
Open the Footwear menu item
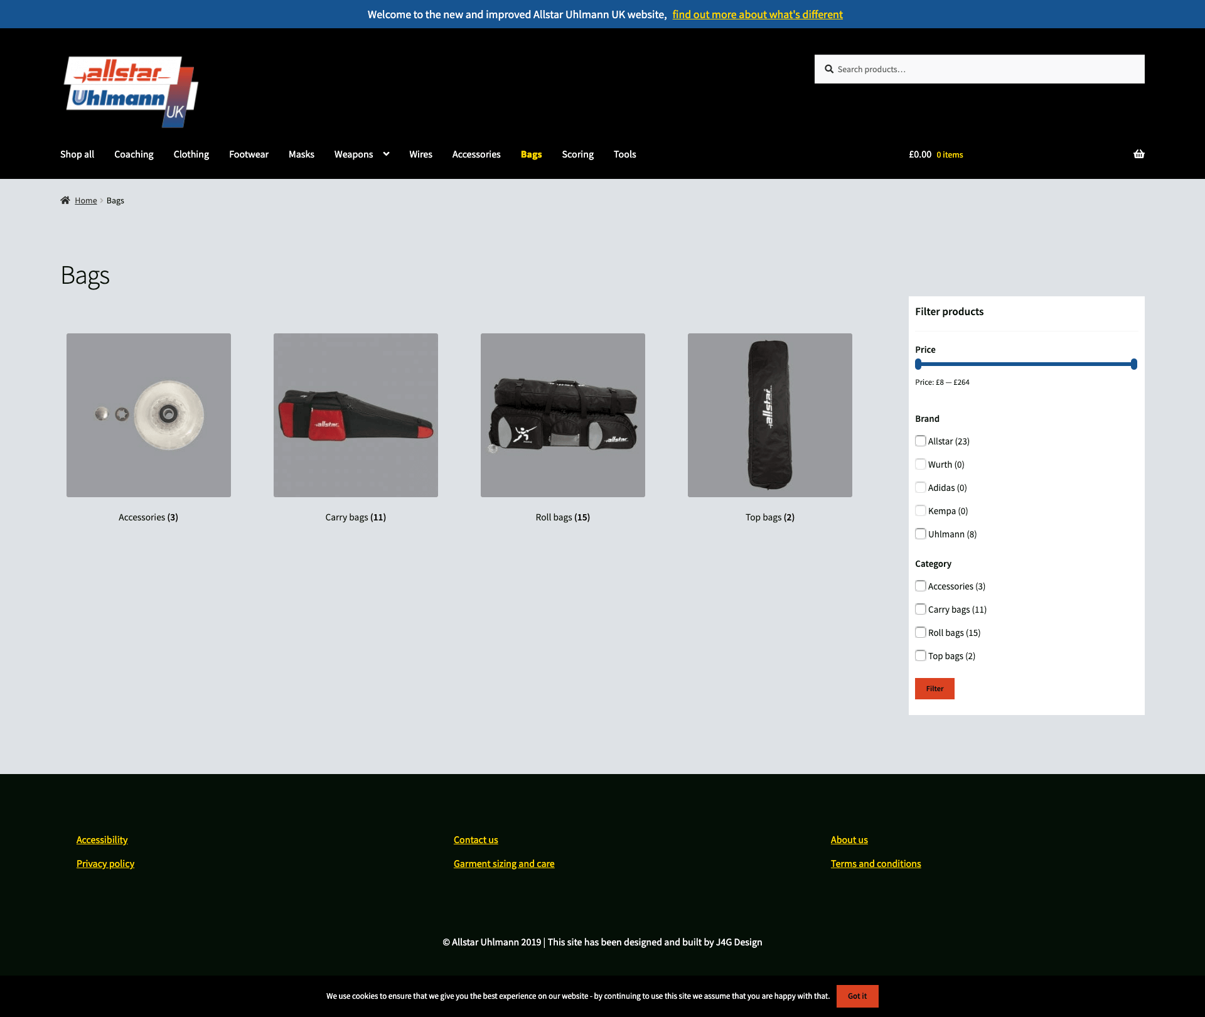(249, 154)
